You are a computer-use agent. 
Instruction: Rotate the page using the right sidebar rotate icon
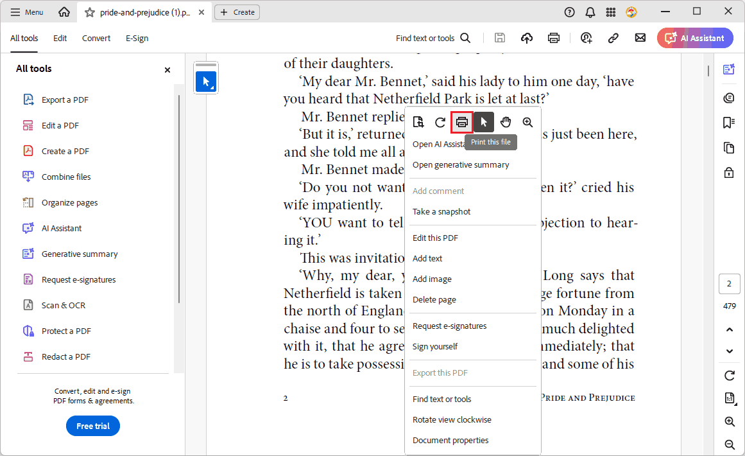[730, 375]
